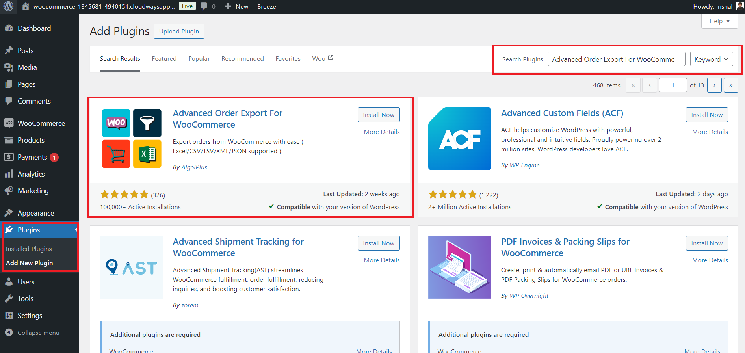Open site home icon in admin bar
745x353 pixels.
(26, 6)
